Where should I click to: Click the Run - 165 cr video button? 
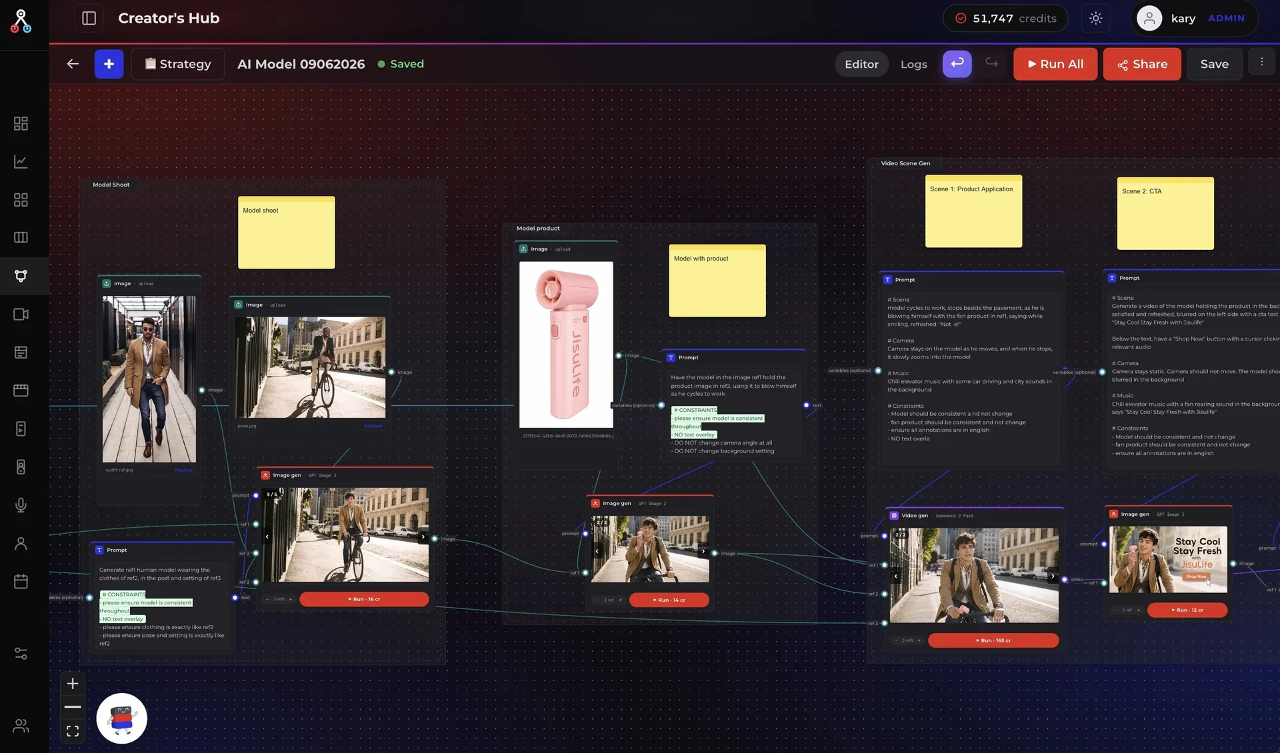[993, 640]
